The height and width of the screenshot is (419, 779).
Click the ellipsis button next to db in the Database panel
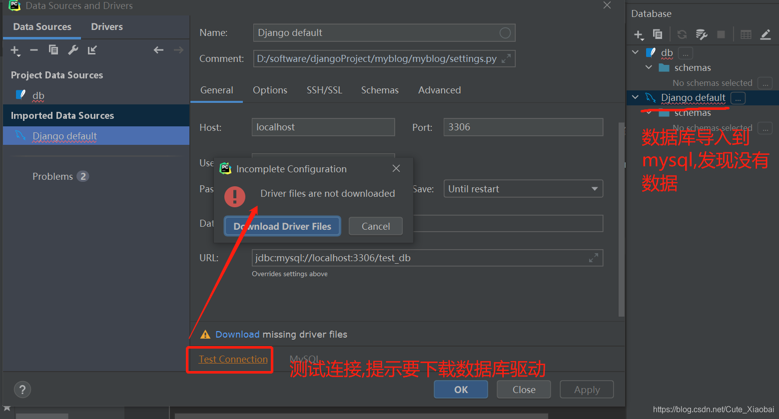click(686, 53)
